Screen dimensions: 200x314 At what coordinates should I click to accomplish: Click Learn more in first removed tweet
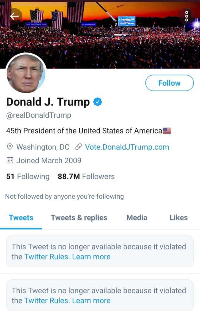pos(91,257)
